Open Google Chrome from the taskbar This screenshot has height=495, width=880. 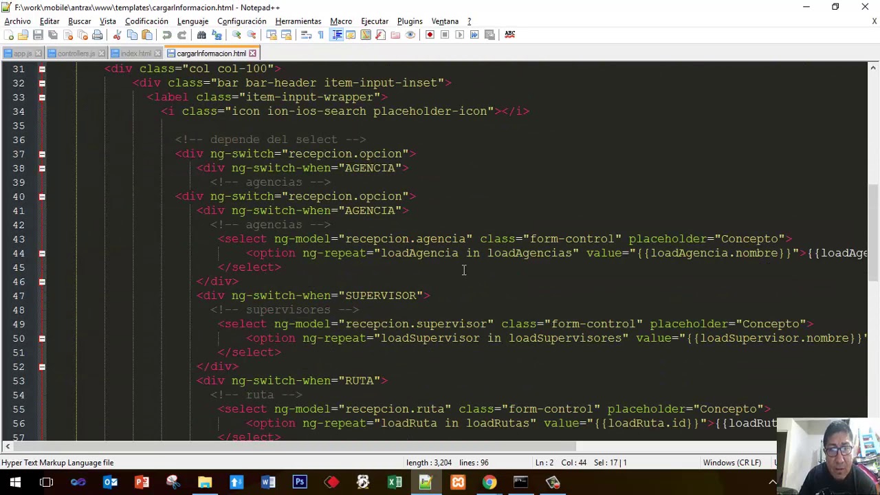click(x=489, y=482)
